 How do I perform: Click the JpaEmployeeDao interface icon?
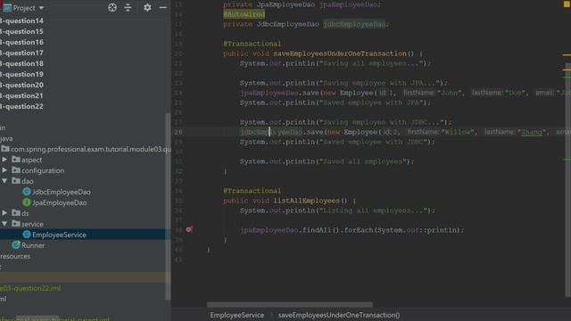click(27, 202)
